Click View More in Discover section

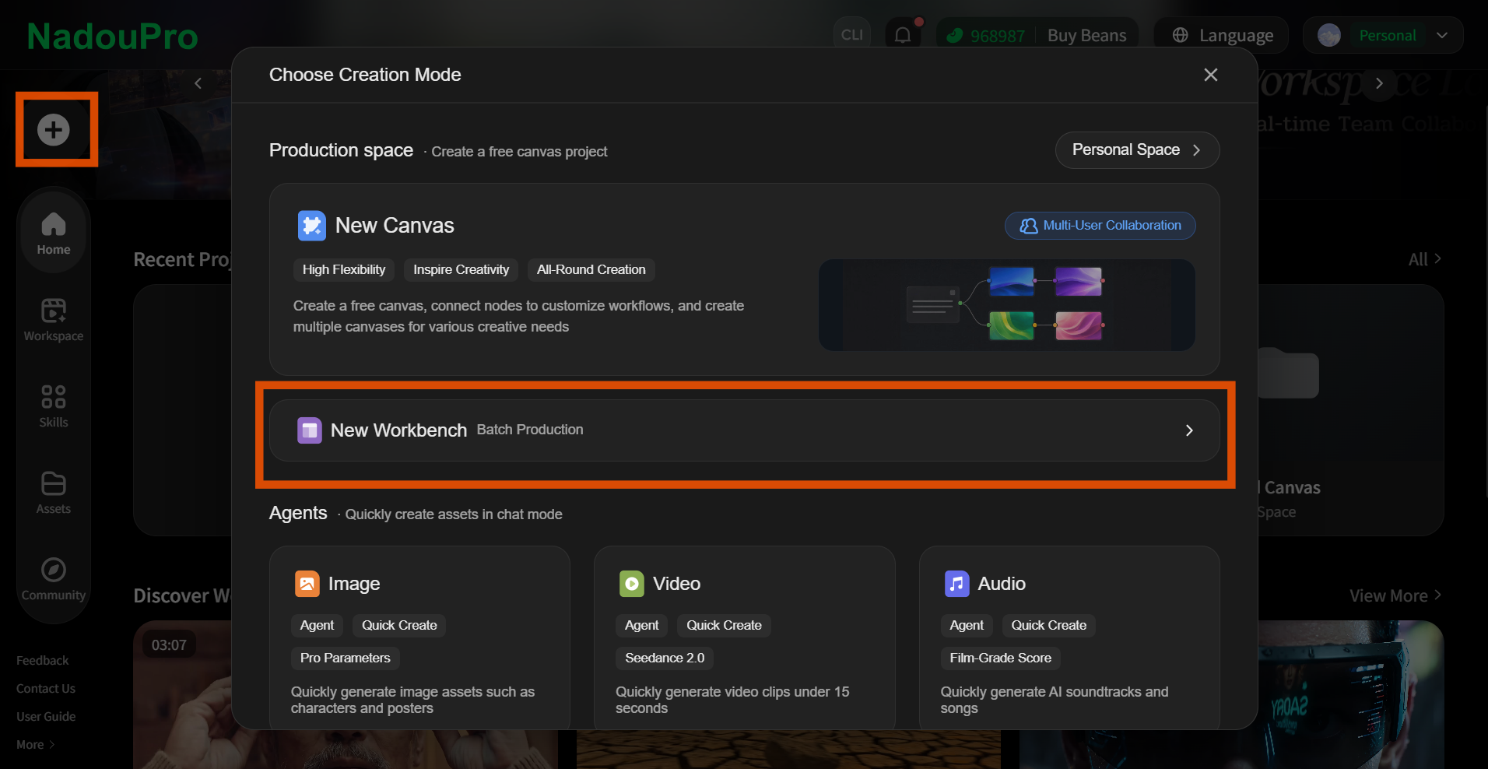pos(1395,595)
